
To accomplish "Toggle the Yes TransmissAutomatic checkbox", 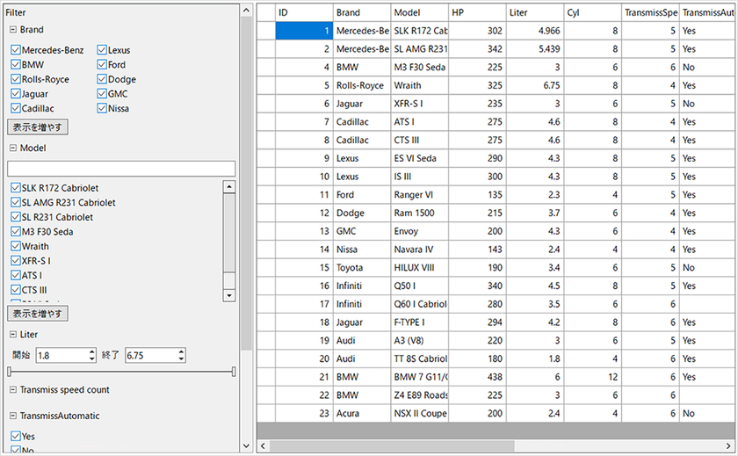I will 16,437.
